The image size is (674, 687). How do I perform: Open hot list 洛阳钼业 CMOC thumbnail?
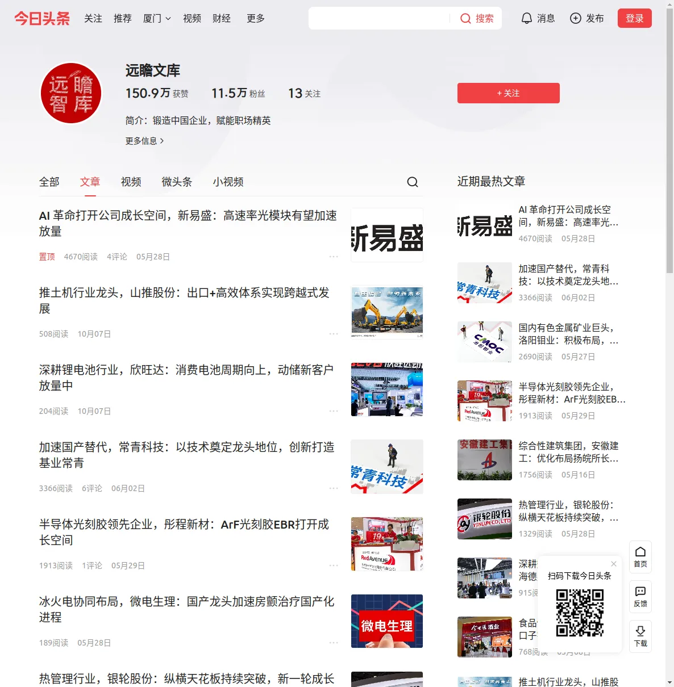[485, 342]
